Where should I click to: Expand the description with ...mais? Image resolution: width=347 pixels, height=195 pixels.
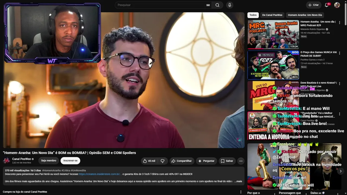pos(238,181)
